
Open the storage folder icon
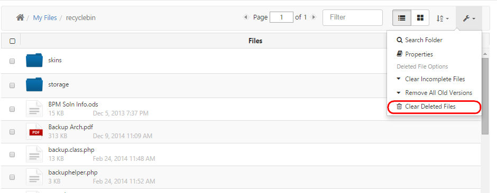click(x=34, y=85)
